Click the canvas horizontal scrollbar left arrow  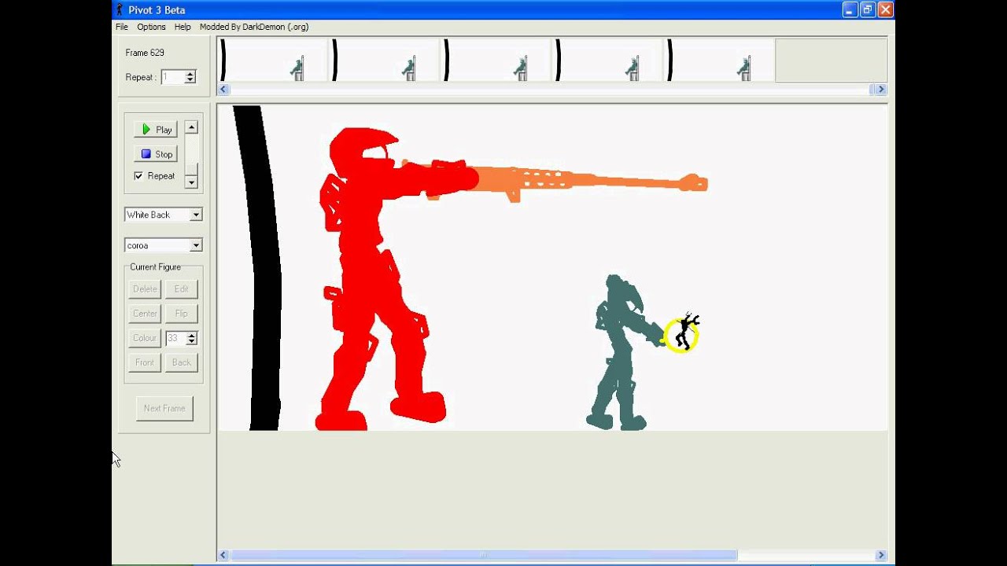tap(223, 555)
